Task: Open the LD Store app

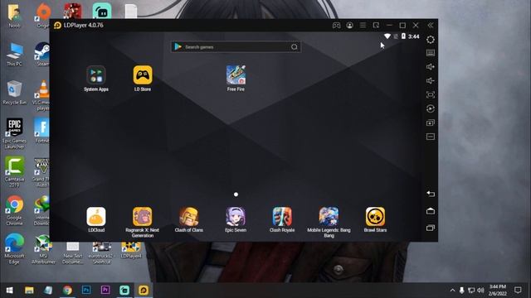Action: (143, 79)
